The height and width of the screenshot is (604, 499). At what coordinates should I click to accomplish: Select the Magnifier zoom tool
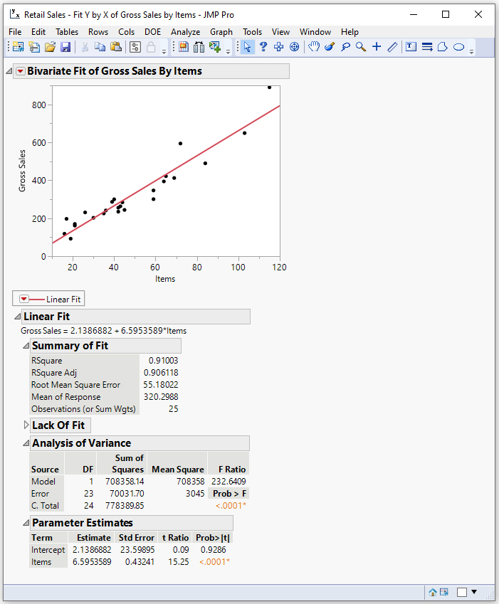tap(361, 47)
